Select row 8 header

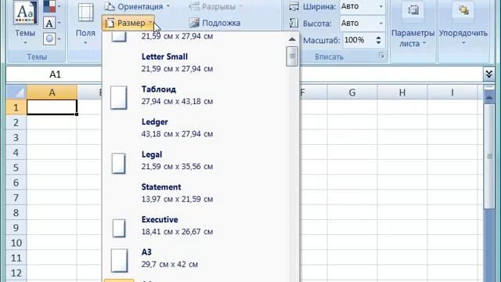coord(16,212)
